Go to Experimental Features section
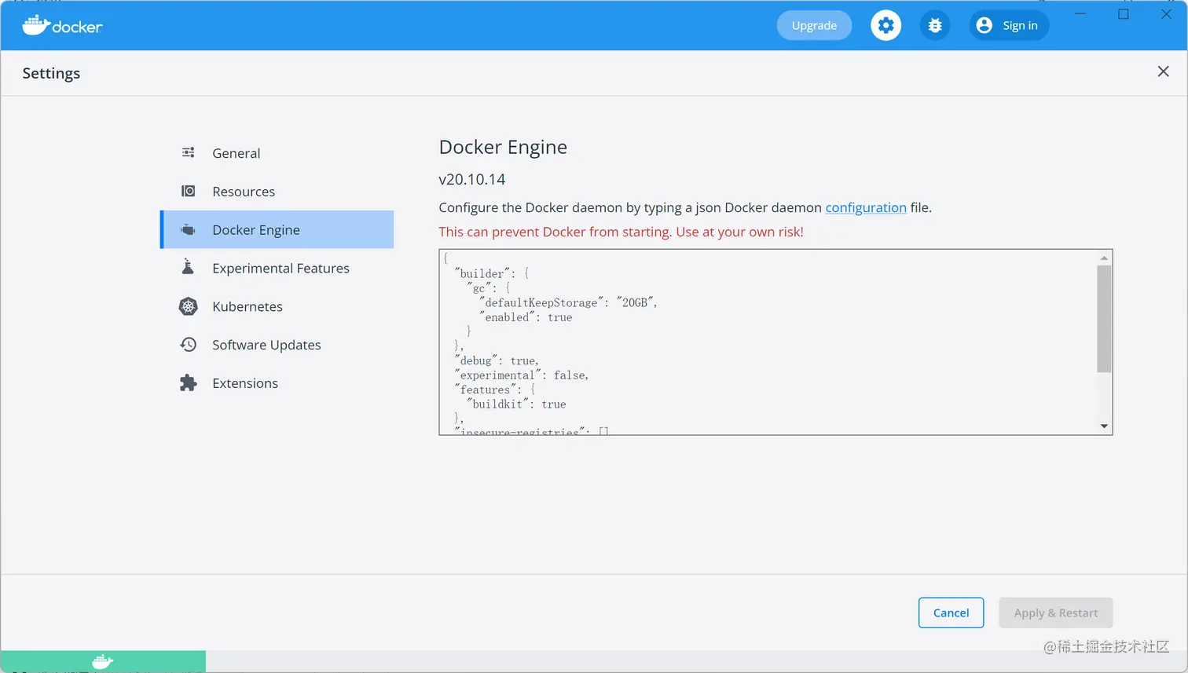This screenshot has width=1188, height=673. (x=277, y=268)
